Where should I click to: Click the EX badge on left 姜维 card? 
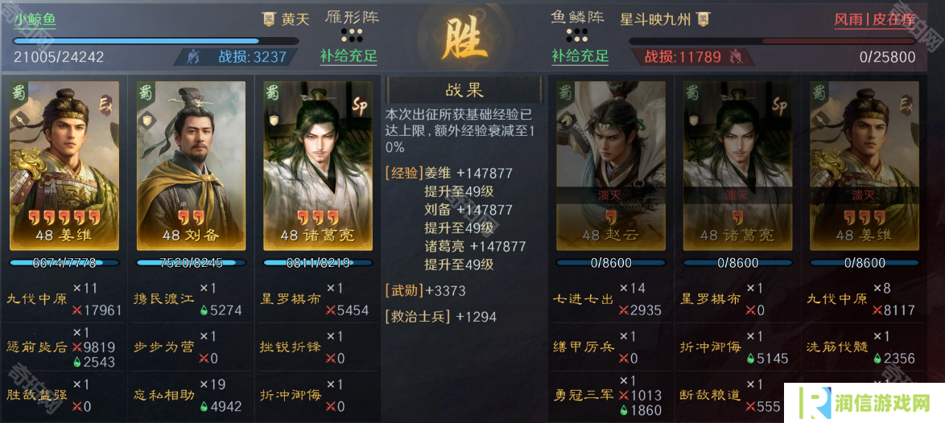[107, 106]
